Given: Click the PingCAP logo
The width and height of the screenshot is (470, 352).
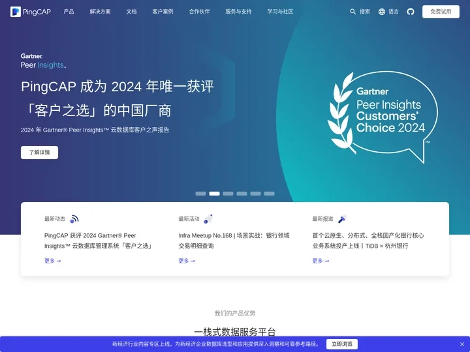Looking at the screenshot, I should point(31,12).
